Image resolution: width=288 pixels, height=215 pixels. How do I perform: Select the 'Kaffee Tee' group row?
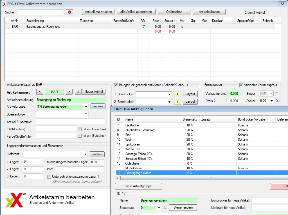[x=201, y=149]
